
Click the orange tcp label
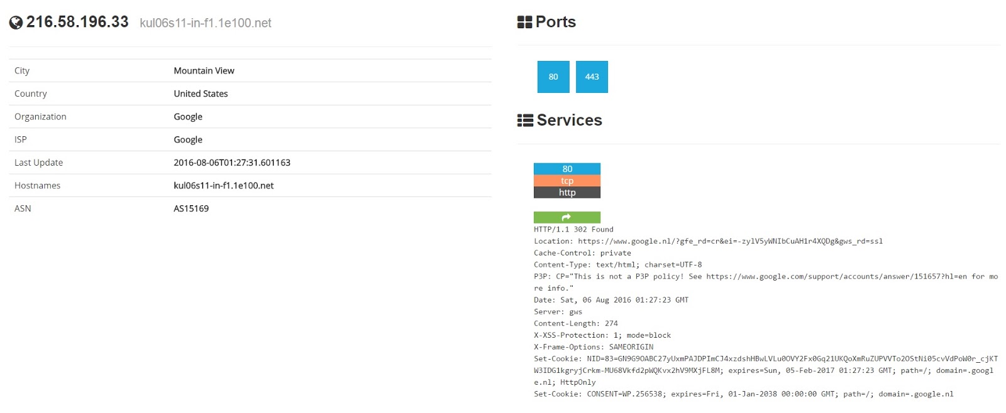567,181
